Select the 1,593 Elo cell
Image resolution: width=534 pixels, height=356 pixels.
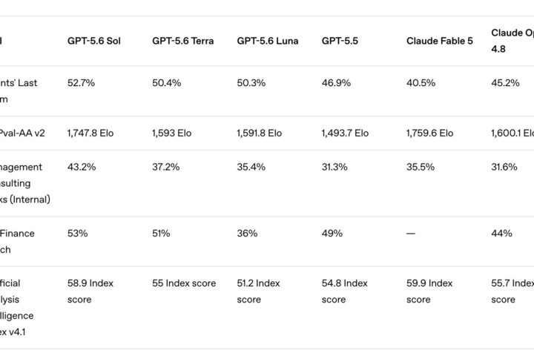click(x=171, y=133)
